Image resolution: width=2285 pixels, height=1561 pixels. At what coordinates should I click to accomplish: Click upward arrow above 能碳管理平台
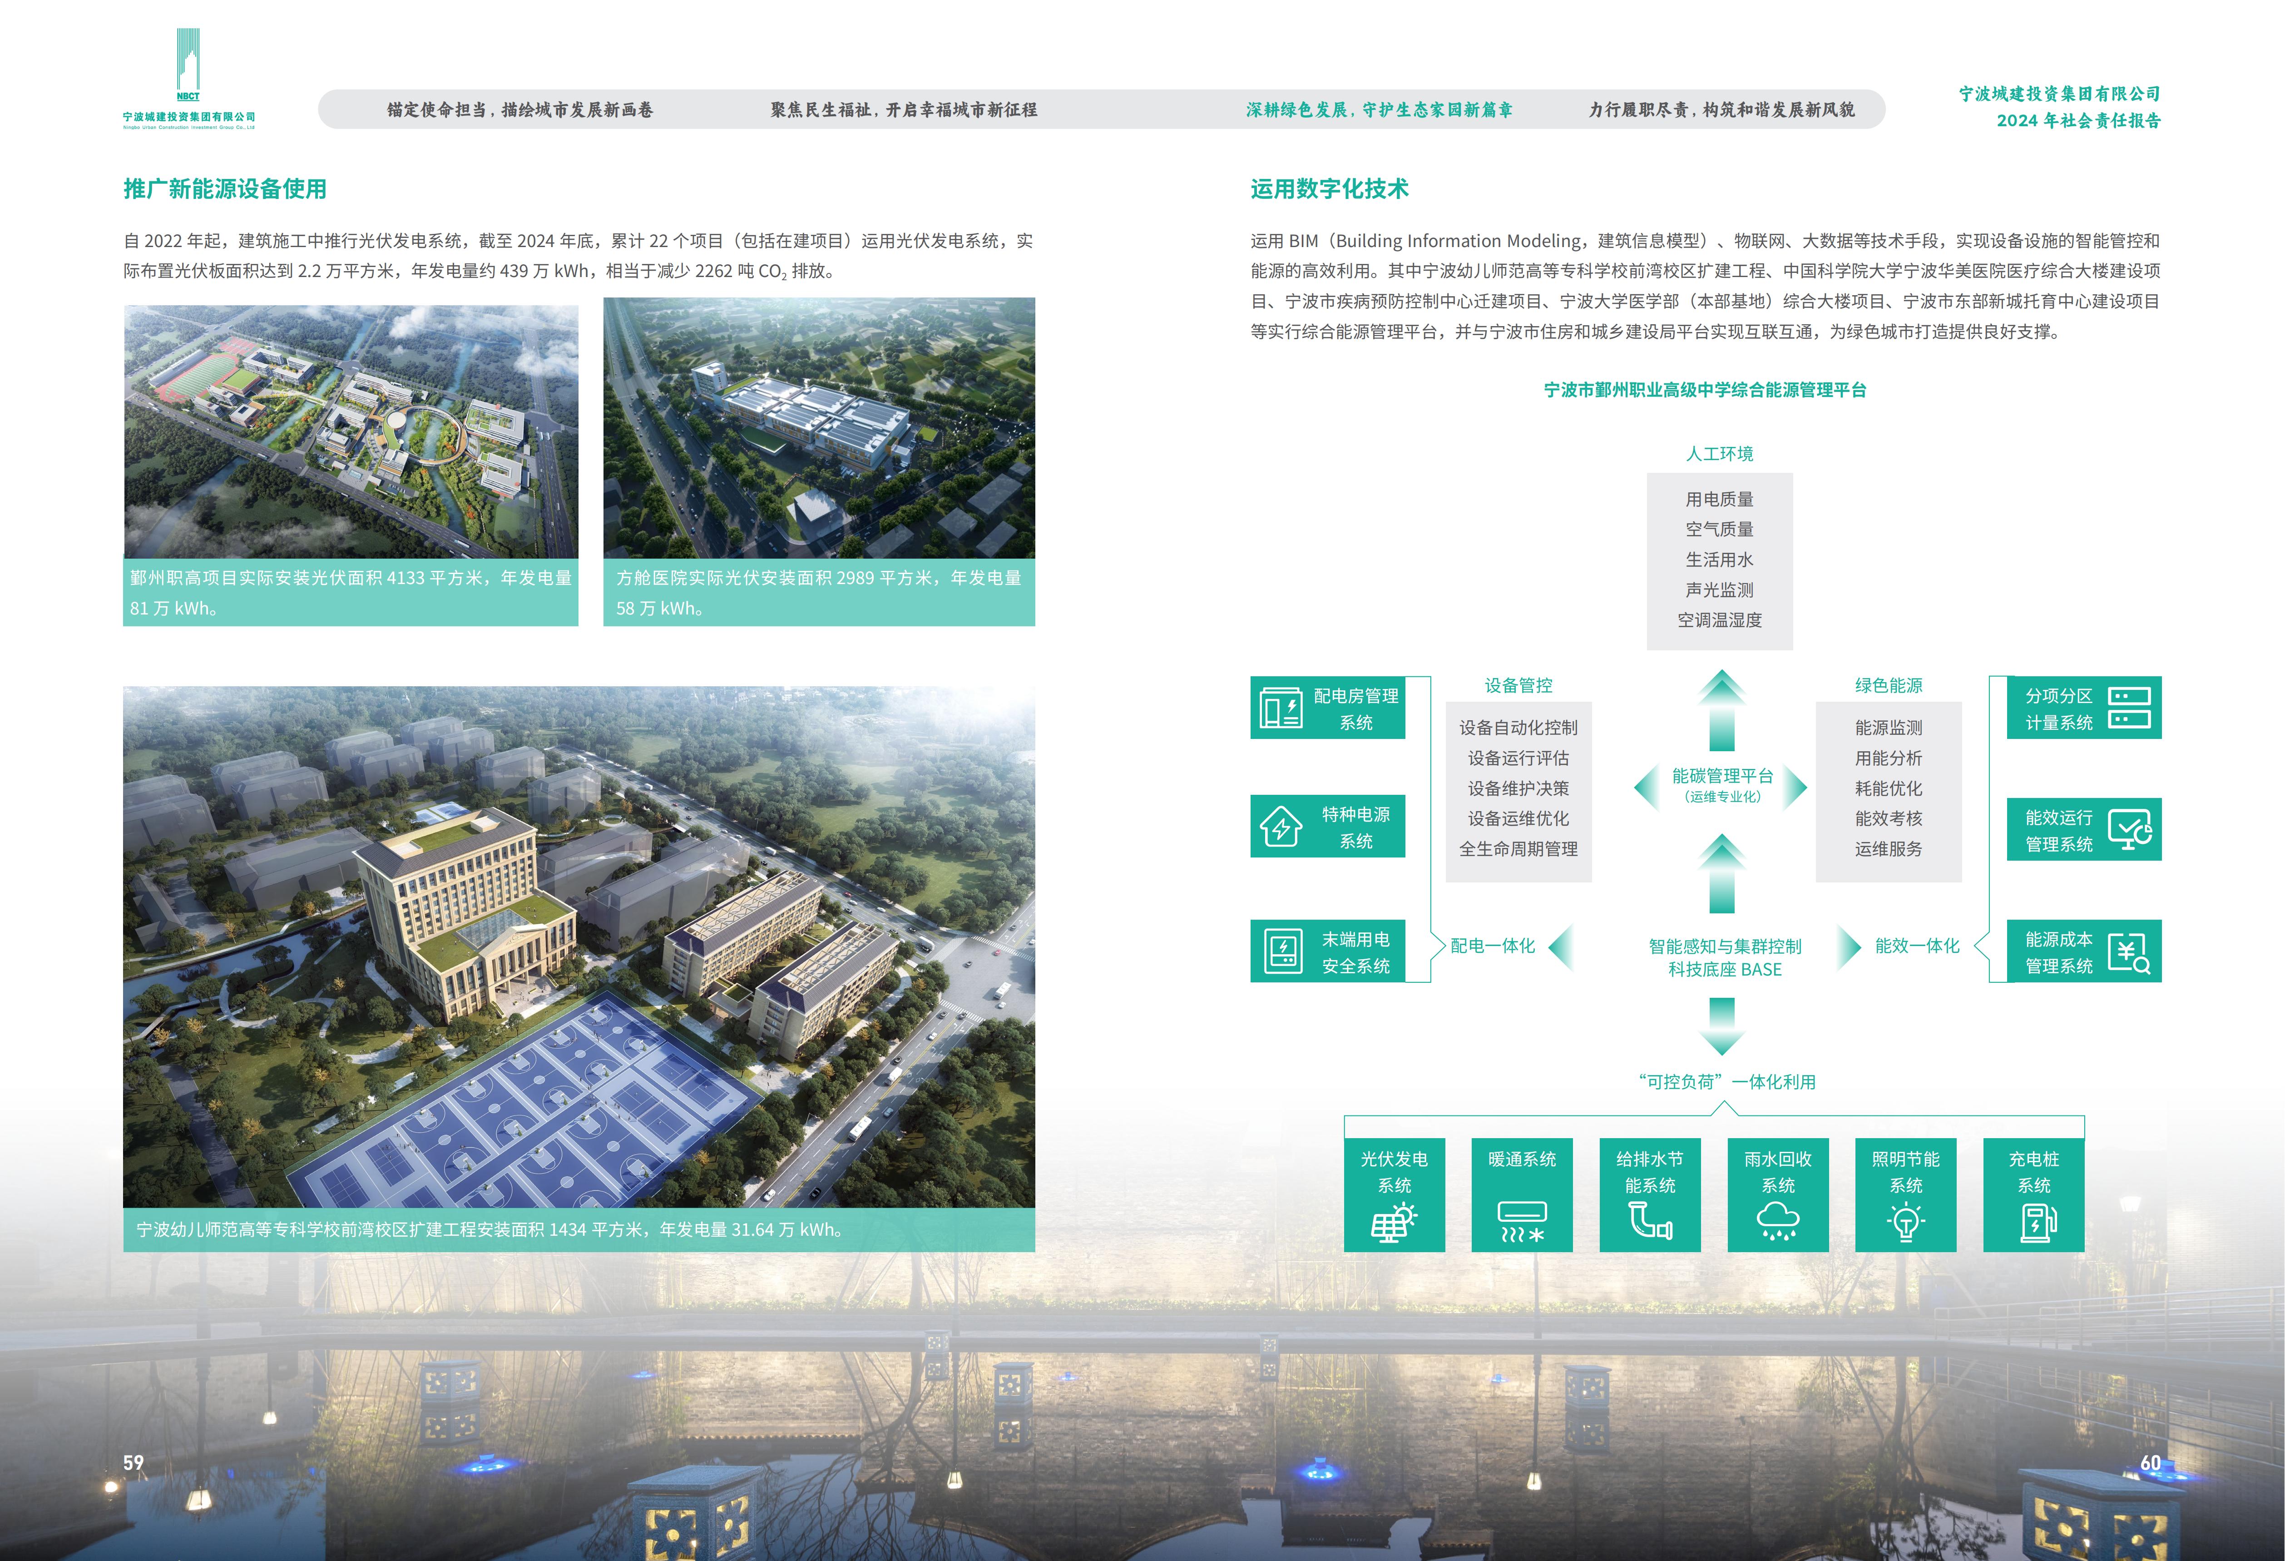pyautogui.click(x=1721, y=711)
